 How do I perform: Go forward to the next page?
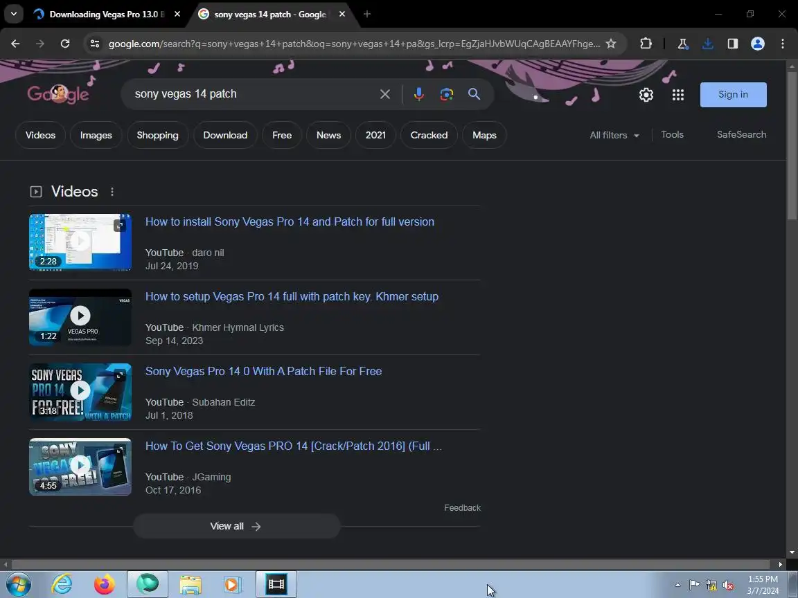point(40,44)
